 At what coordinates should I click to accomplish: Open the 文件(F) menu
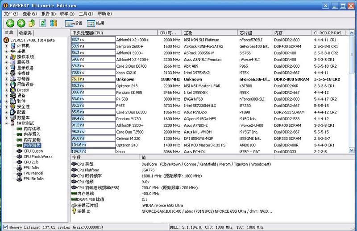pyautogui.click(x=11, y=14)
